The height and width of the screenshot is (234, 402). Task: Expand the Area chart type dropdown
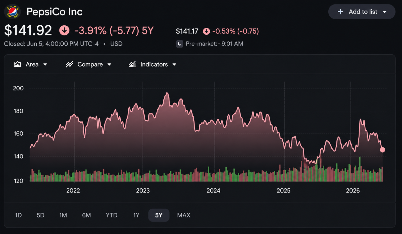point(45,65)
